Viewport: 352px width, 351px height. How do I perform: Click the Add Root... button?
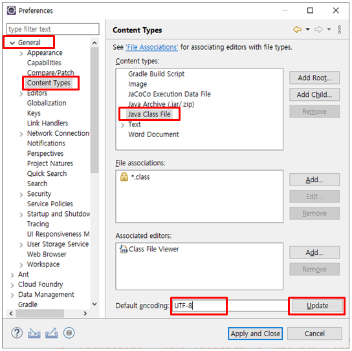(314, 78)
